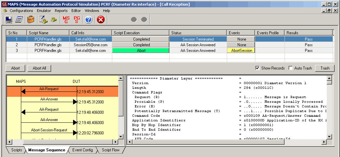
Task: Click sequence panel horizontal scroll left arrow
Action: pyautogui.click(x=9, y=142)
